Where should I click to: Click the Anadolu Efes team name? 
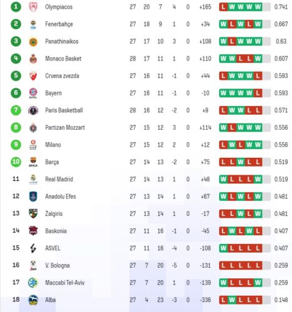pos(61,197)
